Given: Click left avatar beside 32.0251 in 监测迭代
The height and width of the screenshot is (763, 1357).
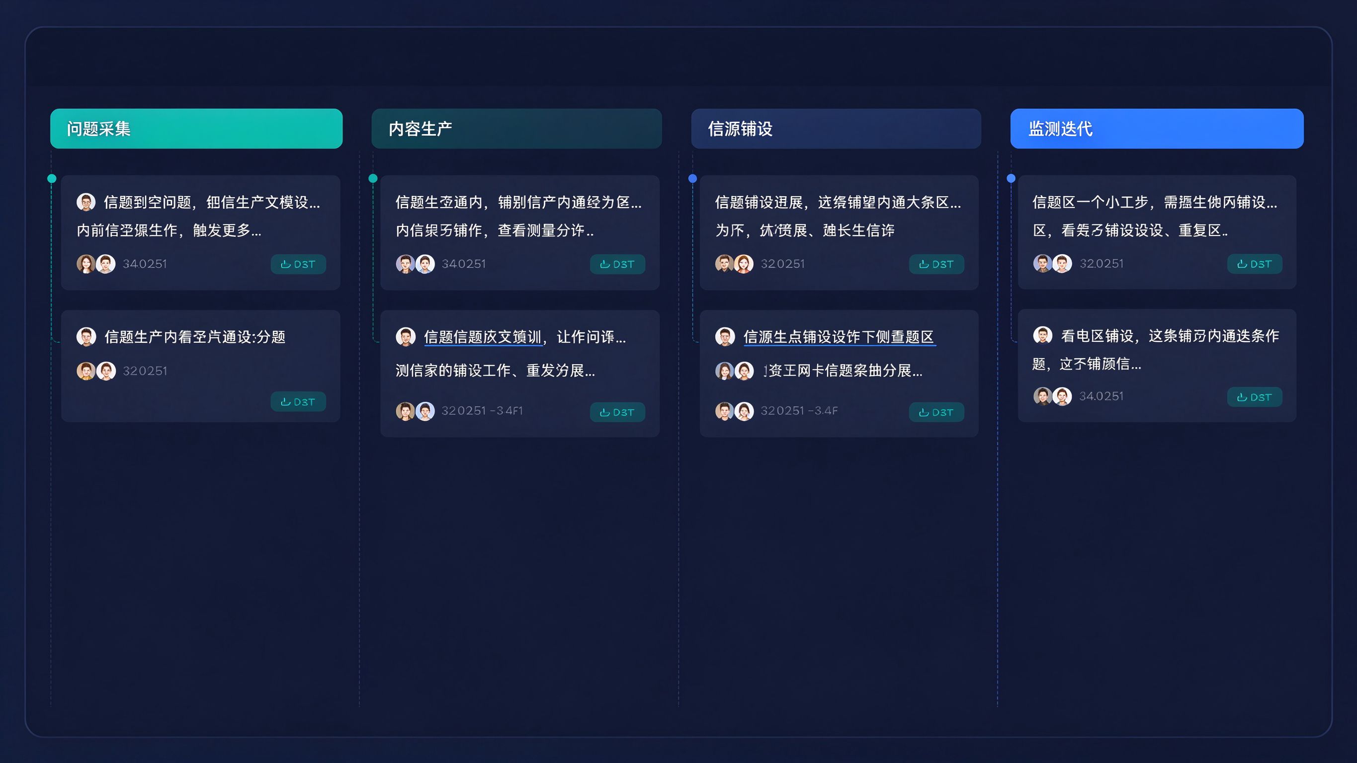Looking at the screenshot, I should [1042, 263].
